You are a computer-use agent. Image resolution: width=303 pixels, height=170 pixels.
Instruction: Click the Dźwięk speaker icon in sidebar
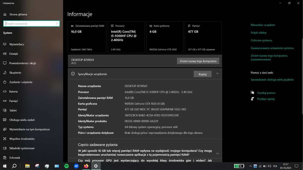5,54
